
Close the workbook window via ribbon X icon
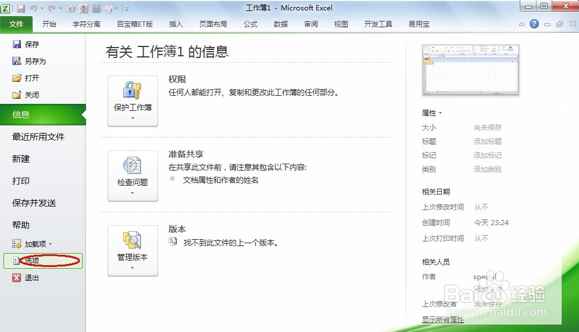point(573,24)
